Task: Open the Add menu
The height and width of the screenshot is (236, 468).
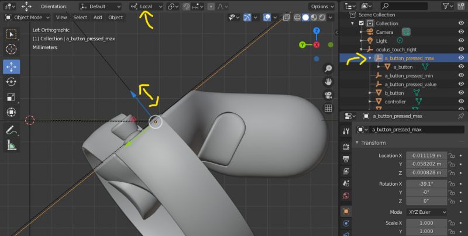Action: [98, 18]
